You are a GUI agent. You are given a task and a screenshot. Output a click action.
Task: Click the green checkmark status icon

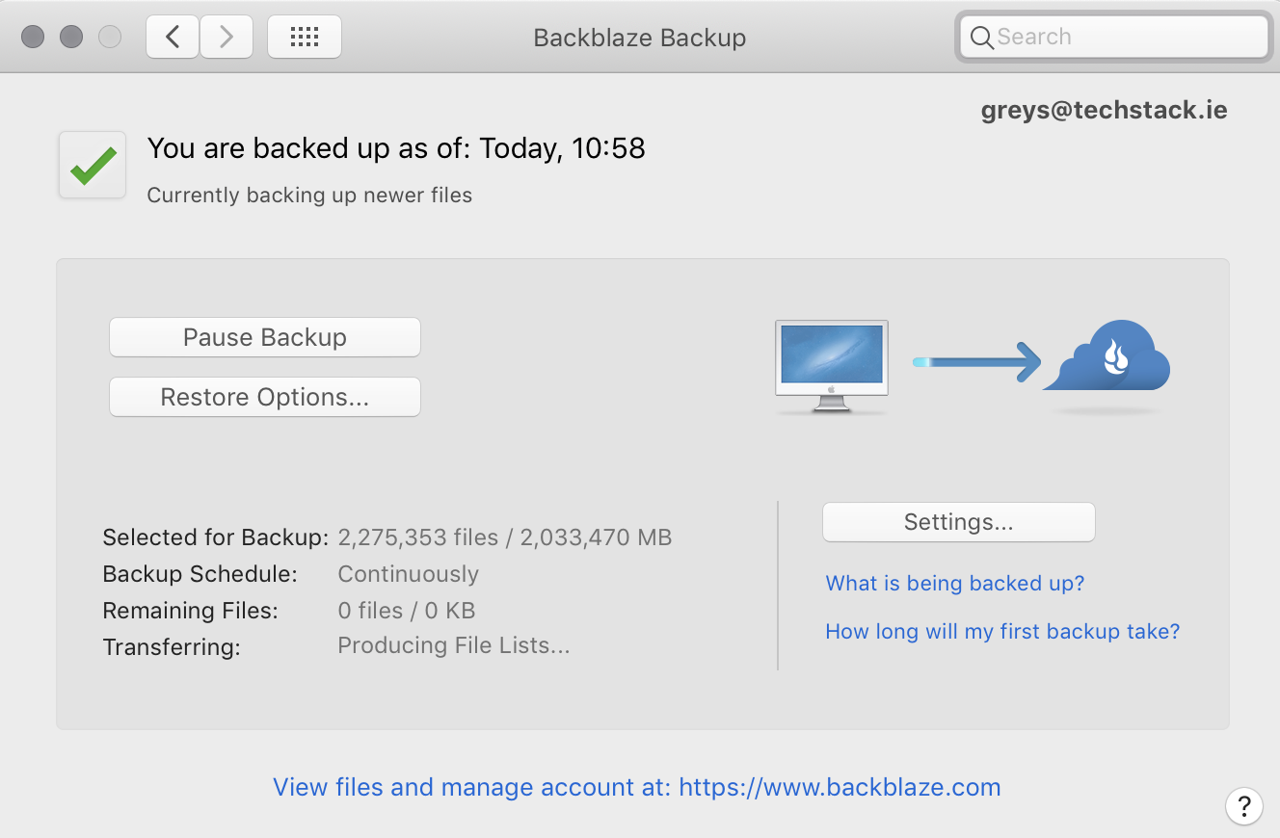coord(93,166)
